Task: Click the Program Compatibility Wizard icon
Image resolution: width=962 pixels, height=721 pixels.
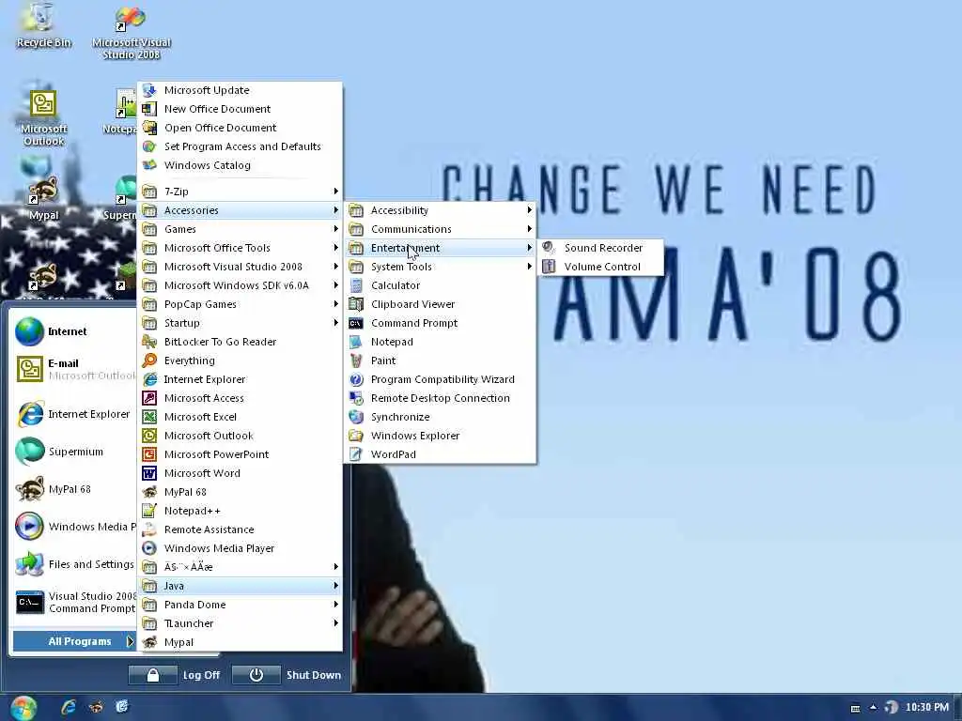Action: [x=356, y=379]
